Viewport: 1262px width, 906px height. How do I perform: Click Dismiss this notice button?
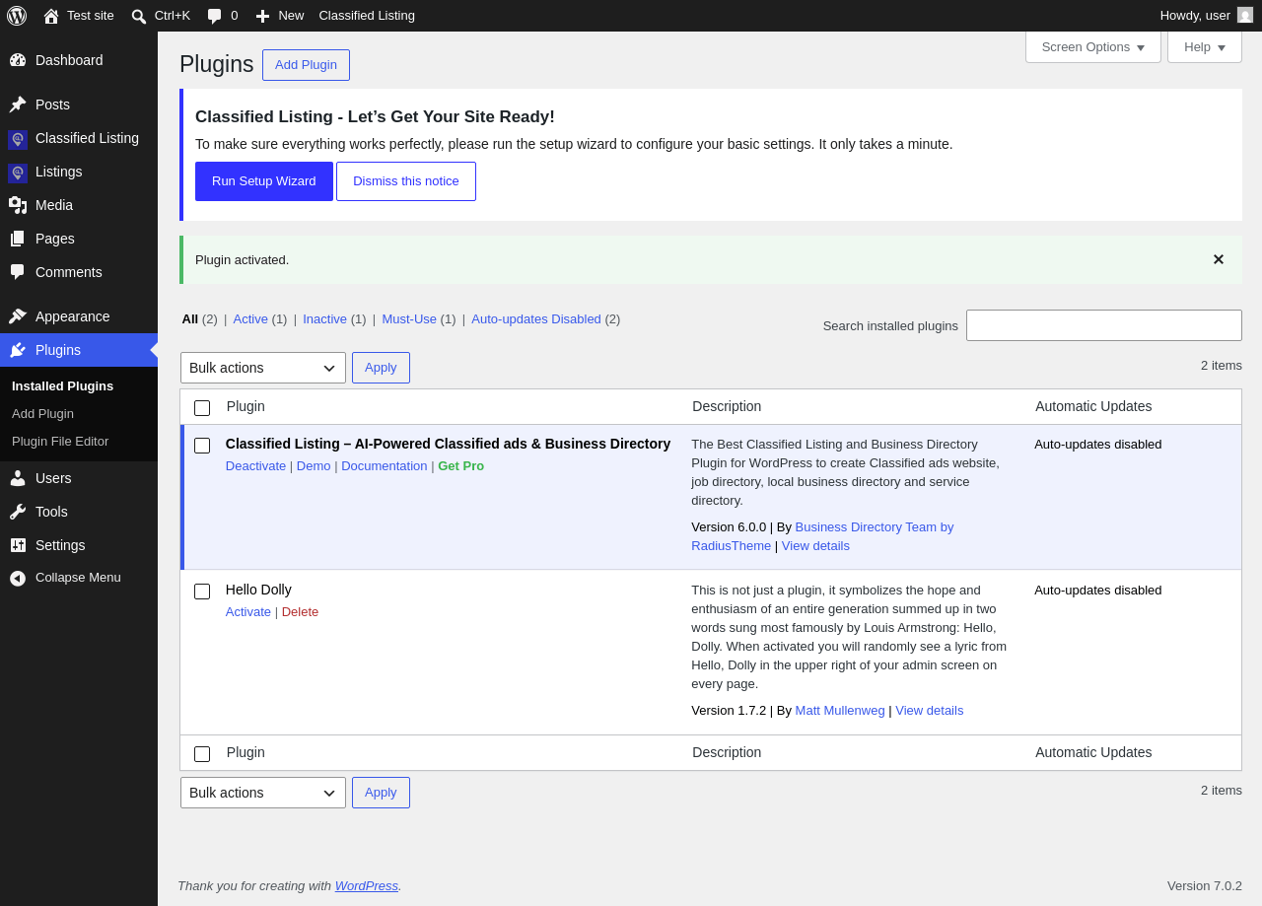point(406,181)
